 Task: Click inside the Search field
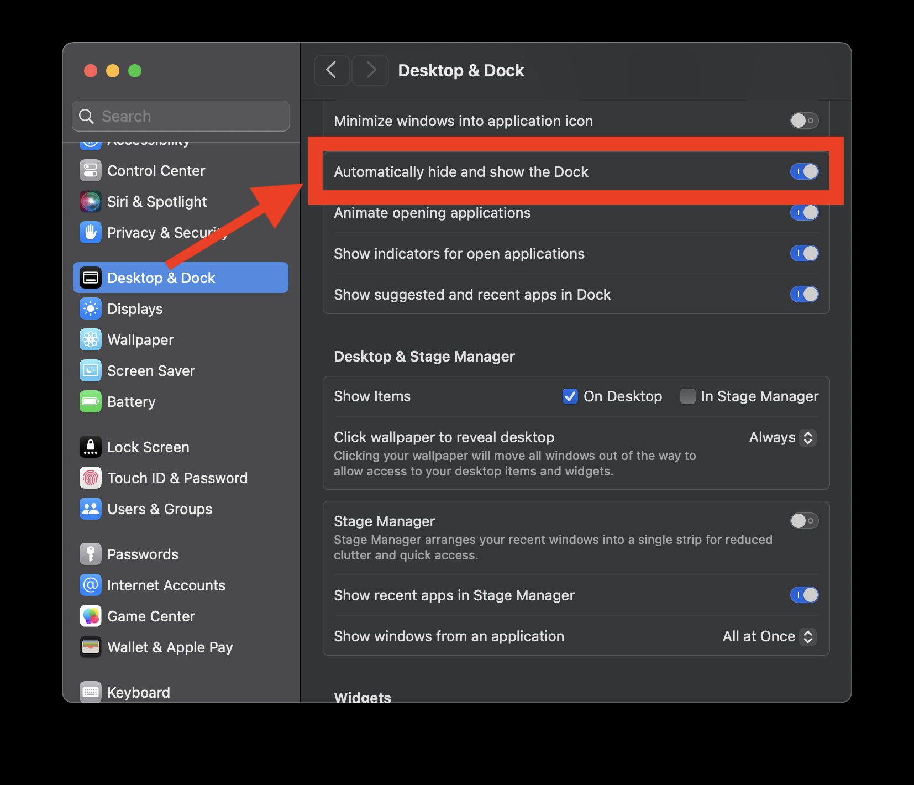[x=180, y=116]
